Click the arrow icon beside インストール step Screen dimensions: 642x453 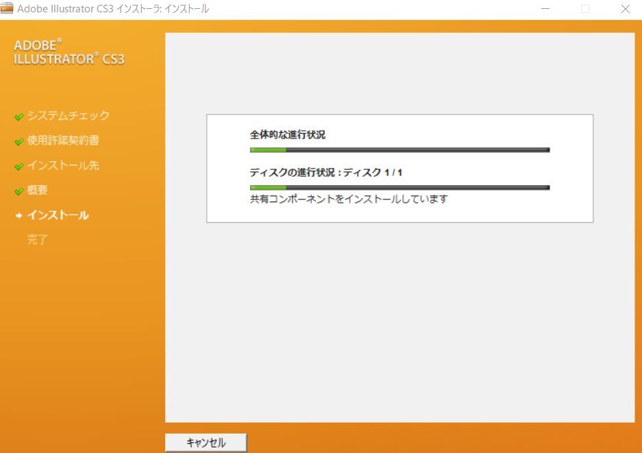18,215
